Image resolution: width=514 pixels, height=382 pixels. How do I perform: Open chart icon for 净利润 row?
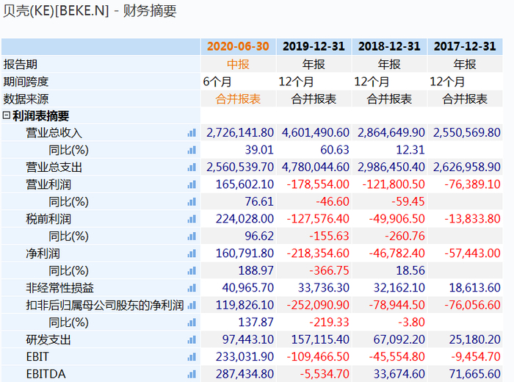[x=192, y=253]
